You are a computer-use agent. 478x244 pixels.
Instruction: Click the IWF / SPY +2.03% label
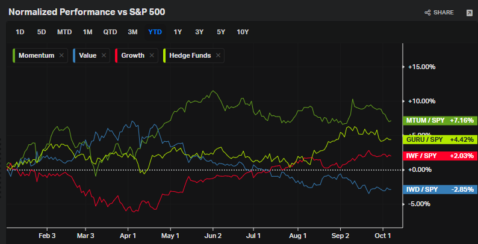[x=439, y=156]
